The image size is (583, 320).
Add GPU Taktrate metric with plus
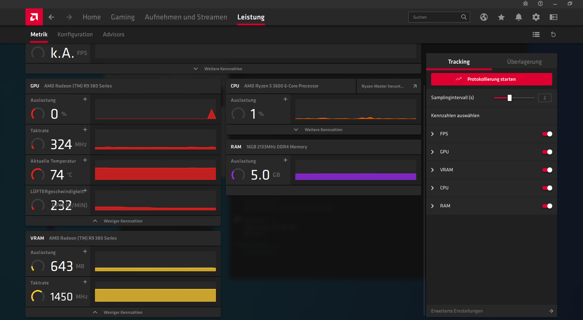pos(85,130)
